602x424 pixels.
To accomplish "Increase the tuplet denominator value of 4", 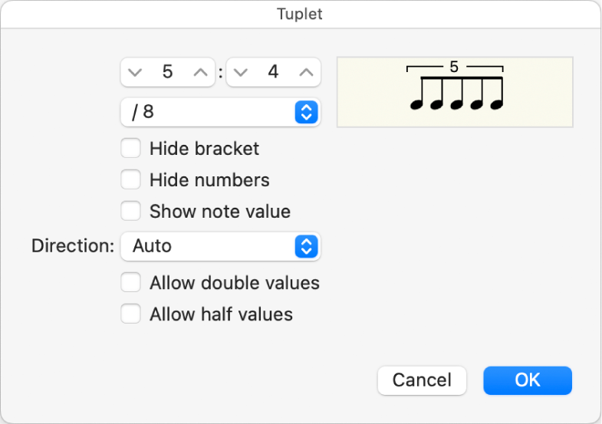I will [306, 73].
